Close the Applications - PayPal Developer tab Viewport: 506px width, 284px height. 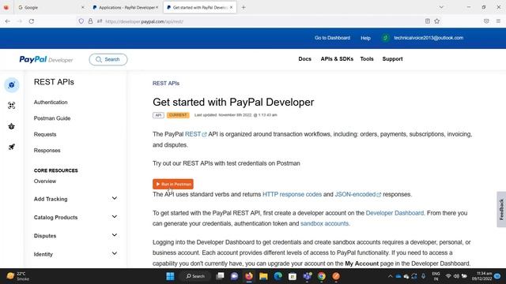click(157, 7)
